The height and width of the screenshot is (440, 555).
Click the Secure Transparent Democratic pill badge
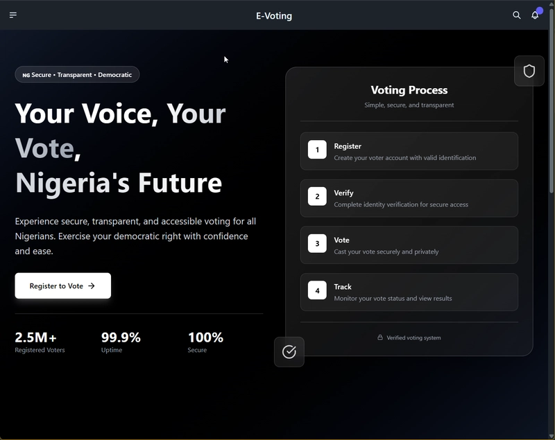(77, 74)
